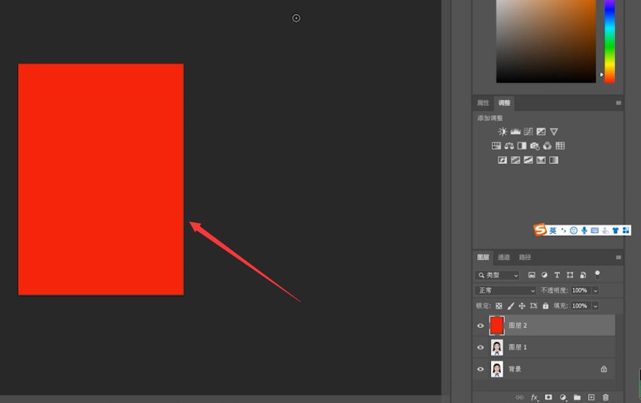
Task: Pick a hue on the rainbow slider
Action: [x=609, y=42]
